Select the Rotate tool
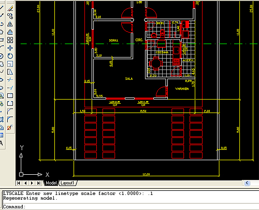This screenshot has height=210, width=259. click(10, 56)
